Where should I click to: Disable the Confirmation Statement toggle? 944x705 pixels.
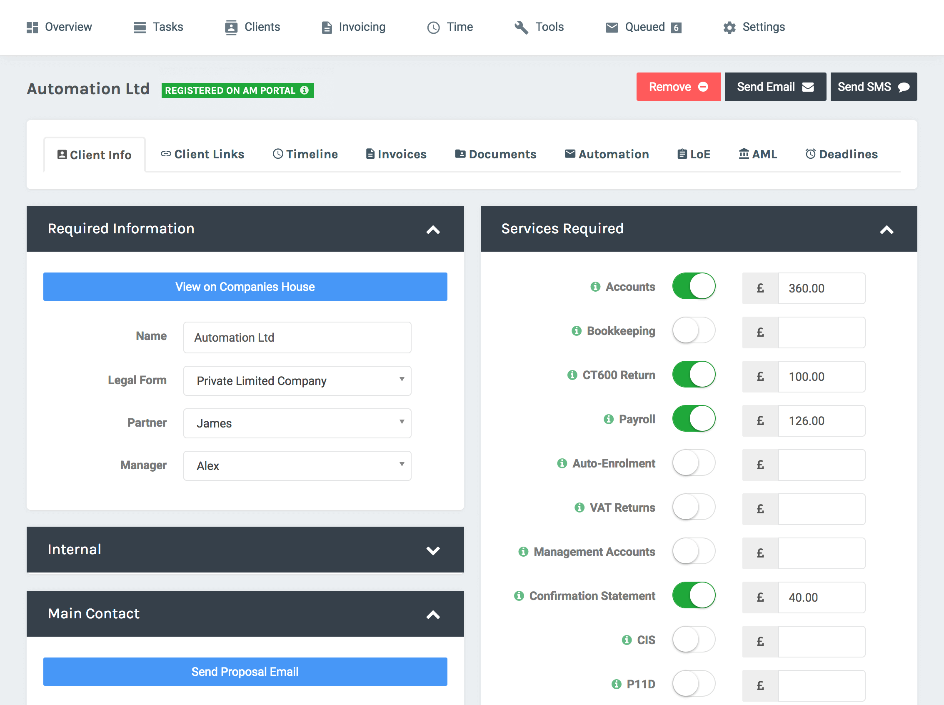pyautogui.click(x=693, y=596)
